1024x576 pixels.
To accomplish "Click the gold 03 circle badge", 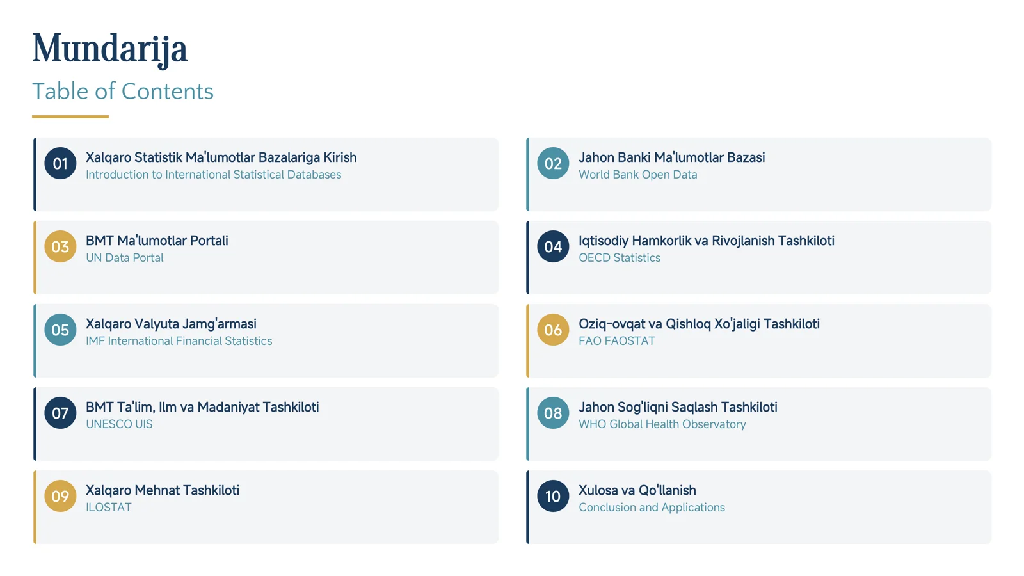I will pyautogui.click(x=60, y=246).
